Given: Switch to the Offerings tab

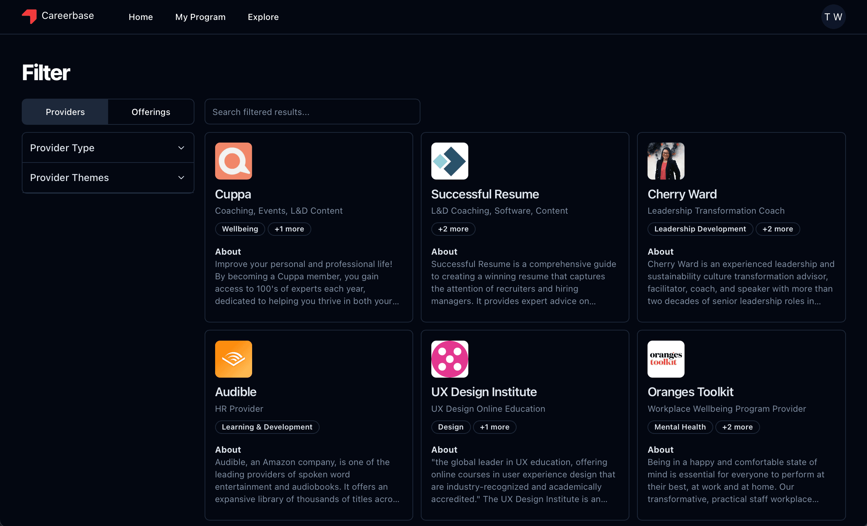Looking at the screenshot, I should [x=151, y=112].
